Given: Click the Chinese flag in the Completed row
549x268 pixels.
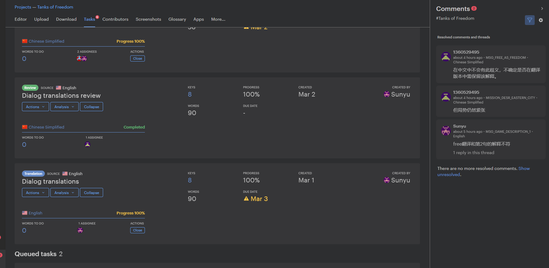Looking at the screenshot, I should (25, 127).
